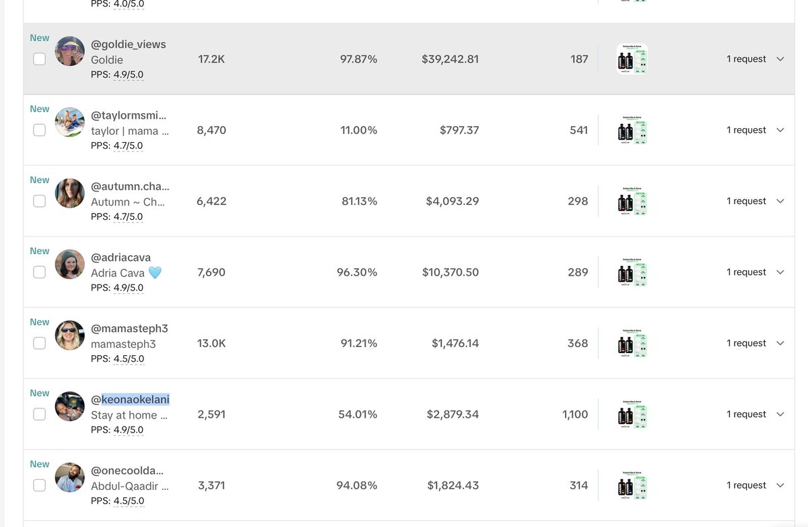The width and height of the screenshot is (808, 527).
Task: Open the @taylormsmi... username link
Action: point(129,115)
